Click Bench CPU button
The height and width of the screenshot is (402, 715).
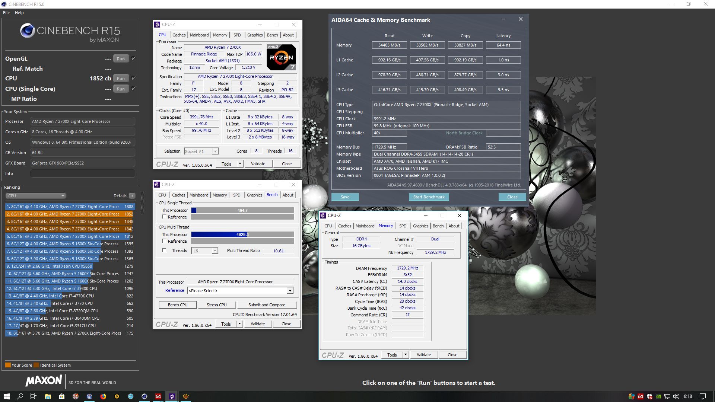(x=178, y=305)
